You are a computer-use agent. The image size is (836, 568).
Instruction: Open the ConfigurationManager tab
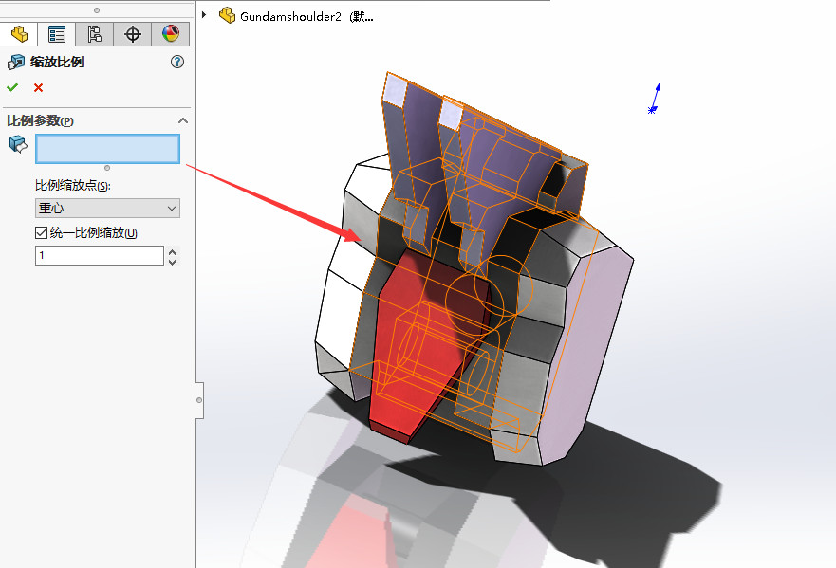coord(94,34)
